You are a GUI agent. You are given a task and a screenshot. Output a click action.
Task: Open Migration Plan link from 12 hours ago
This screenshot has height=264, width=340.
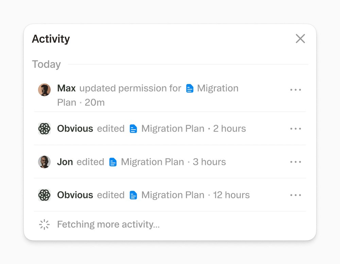point(173,195)
